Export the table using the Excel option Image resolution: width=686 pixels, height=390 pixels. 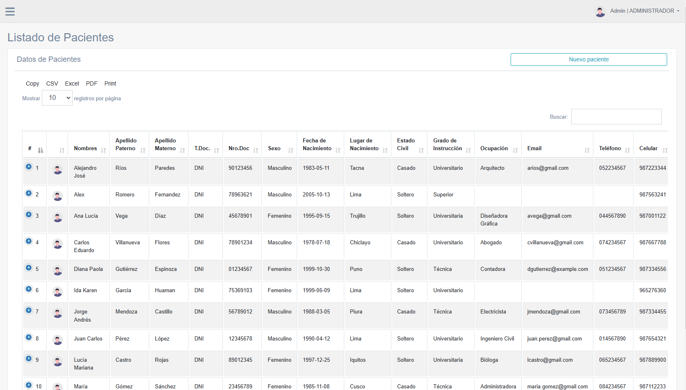[x=72, y=83]
